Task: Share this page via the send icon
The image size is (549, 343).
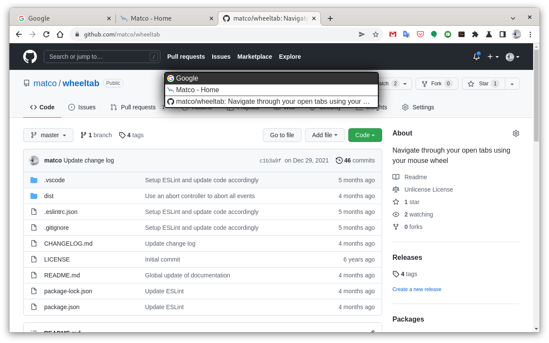Action: (x=362, y=34)
